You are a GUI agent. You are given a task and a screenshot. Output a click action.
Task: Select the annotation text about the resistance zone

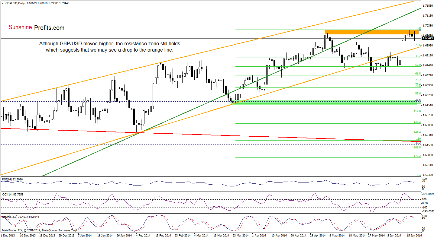tap(110, 47)
